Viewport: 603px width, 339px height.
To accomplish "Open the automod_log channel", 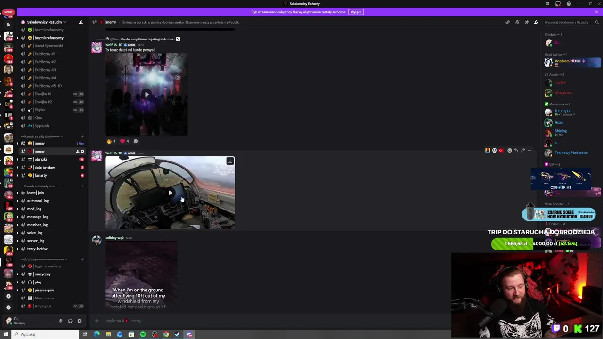I will [x=53, y=201].
